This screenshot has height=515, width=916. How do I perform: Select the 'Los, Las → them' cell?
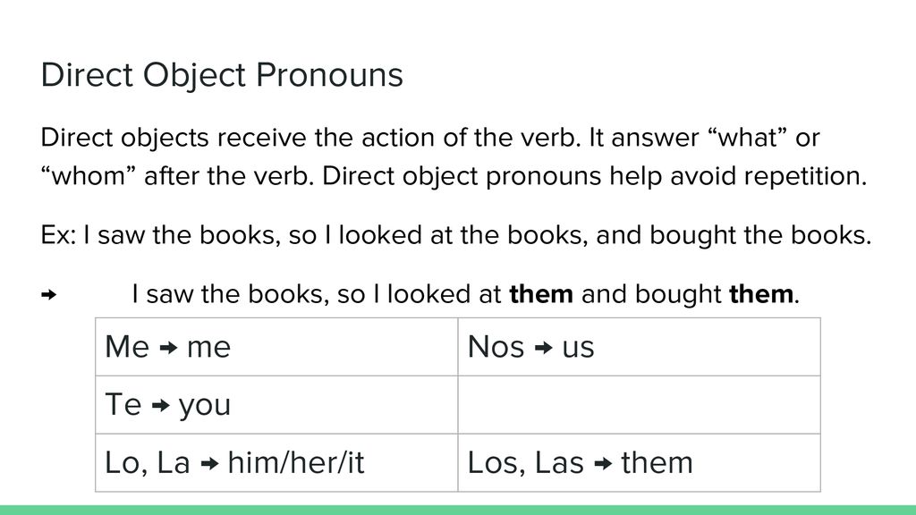tap(639, 462)
